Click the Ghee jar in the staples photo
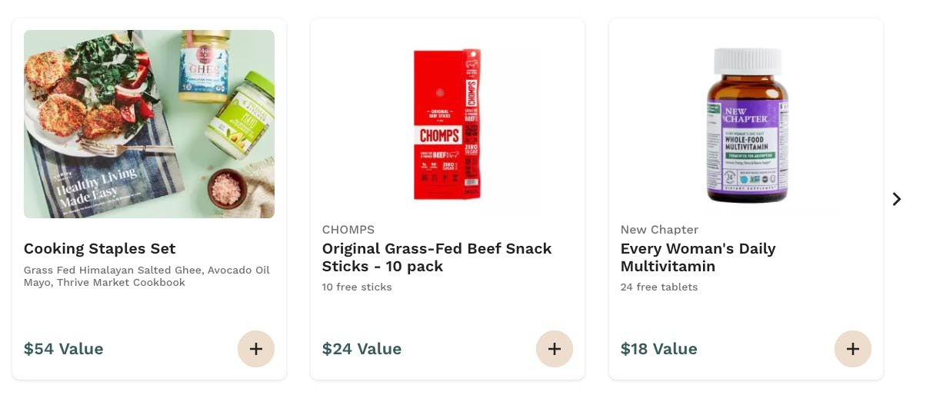 point(204,68)
